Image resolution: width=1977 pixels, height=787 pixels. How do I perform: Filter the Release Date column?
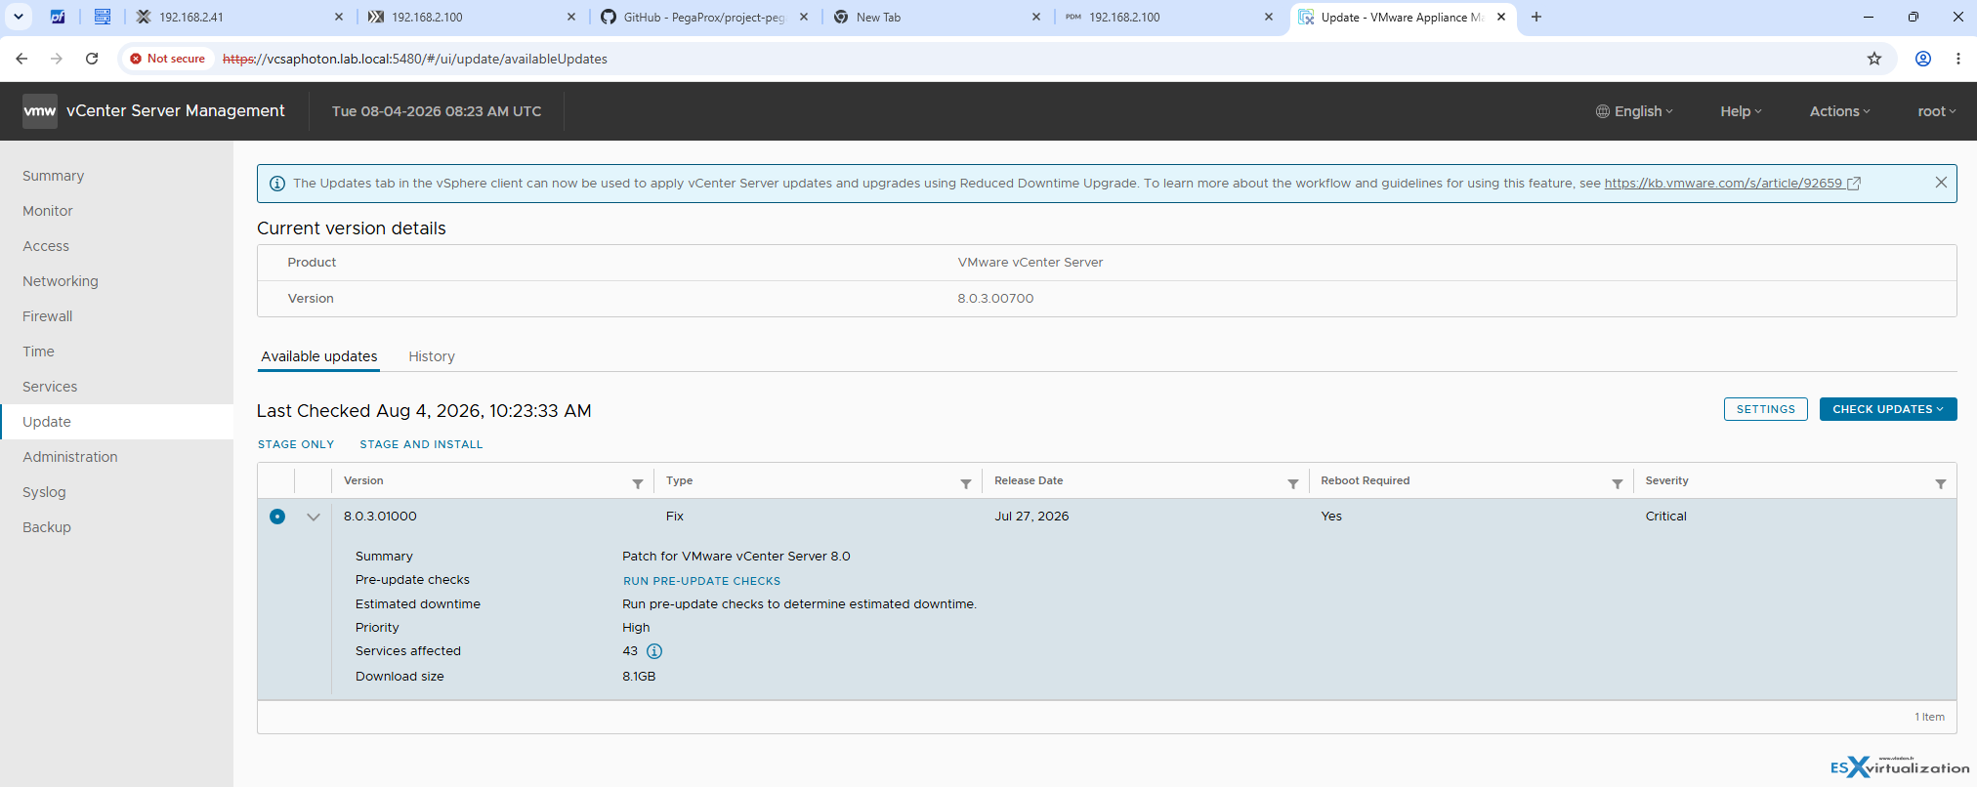click(x=1293, y=483)
